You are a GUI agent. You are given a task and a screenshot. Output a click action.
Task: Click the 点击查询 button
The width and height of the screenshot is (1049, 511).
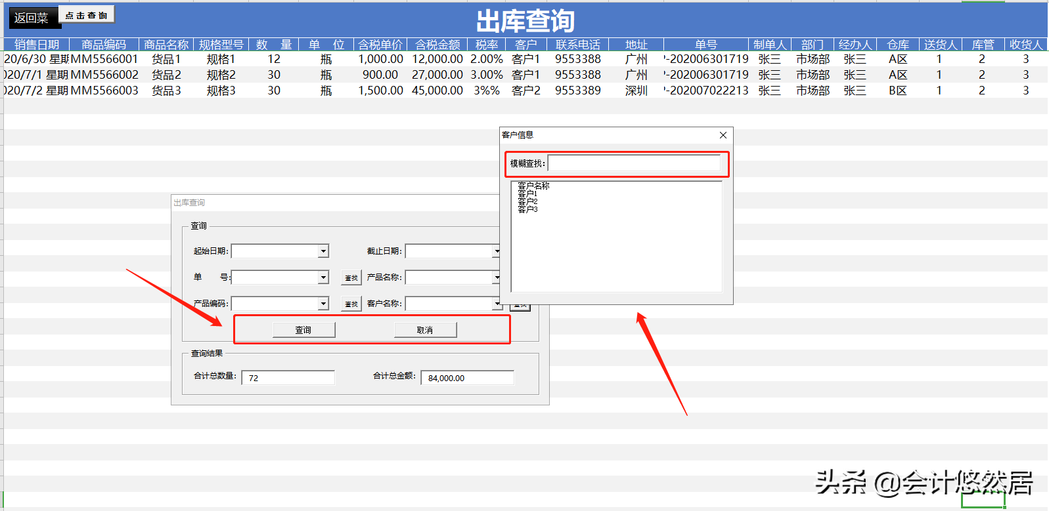(87, 14)
